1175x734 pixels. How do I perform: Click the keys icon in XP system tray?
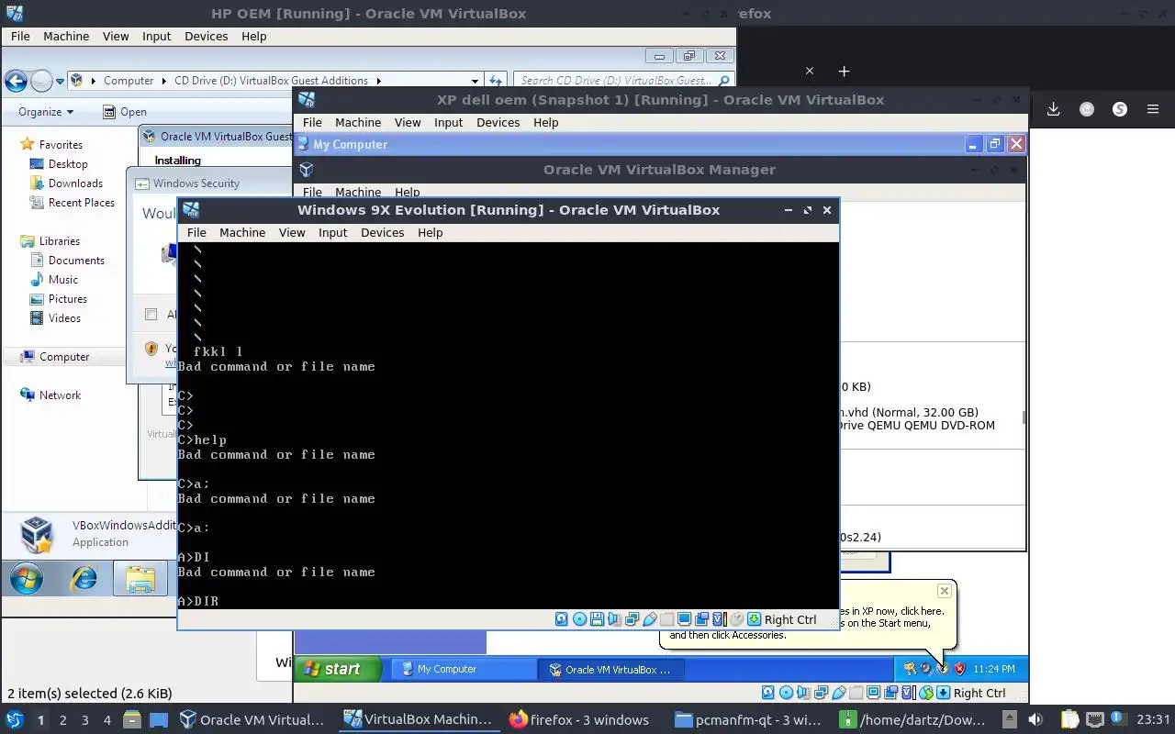point(910,669)
